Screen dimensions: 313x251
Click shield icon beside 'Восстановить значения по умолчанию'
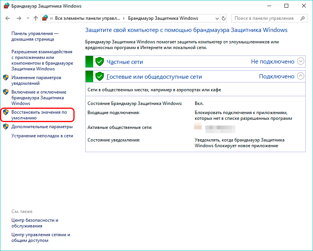6,112
